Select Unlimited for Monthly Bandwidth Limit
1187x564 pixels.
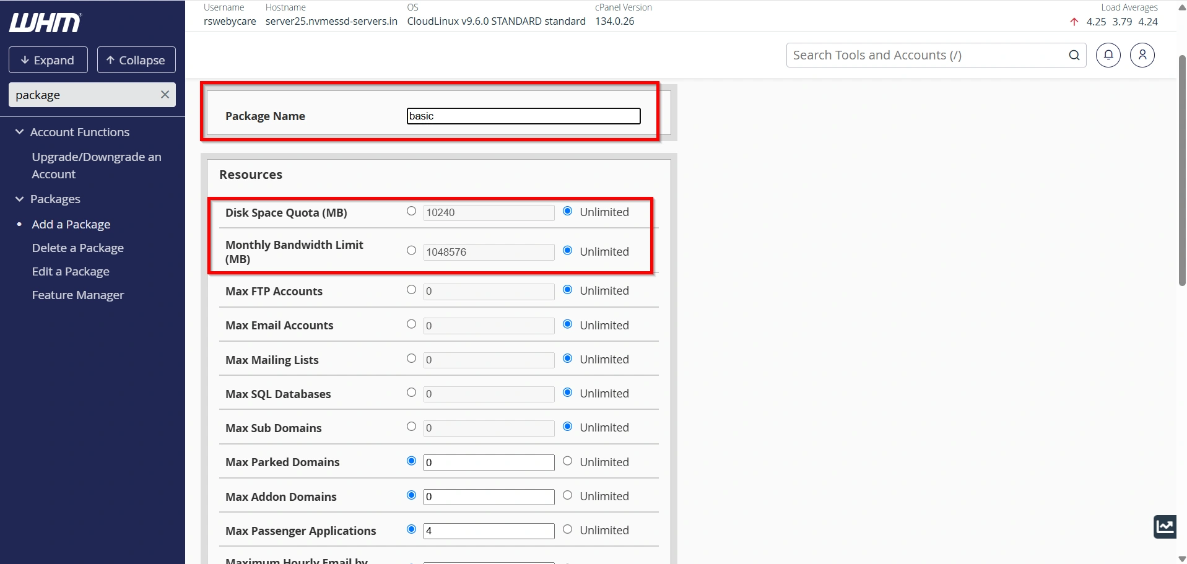click(567, 251)
